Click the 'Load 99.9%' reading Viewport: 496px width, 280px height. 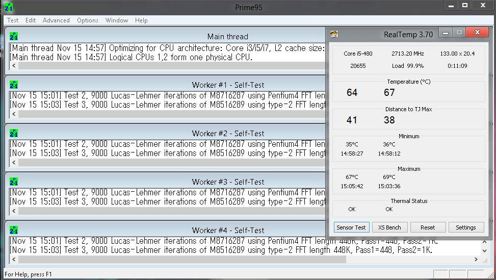tap(408, 66)
